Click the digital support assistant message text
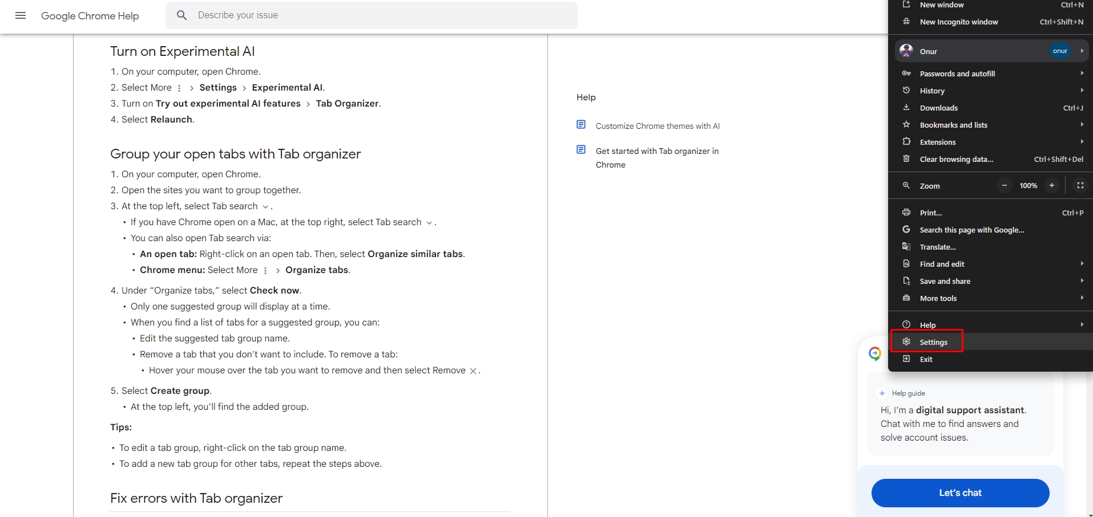This screenshot has height=517, width=1093. [954, 424]
